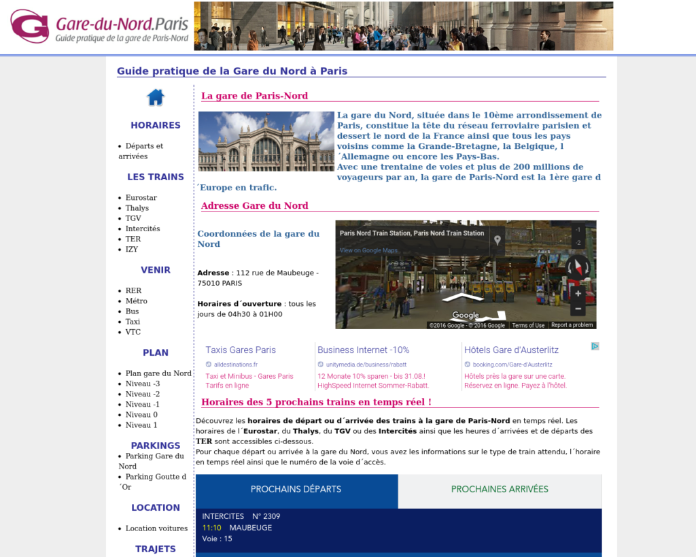The image size is (696, 557).
Task: Click the PARKINGS sidebar heading
Action: (x=156, y=445)
